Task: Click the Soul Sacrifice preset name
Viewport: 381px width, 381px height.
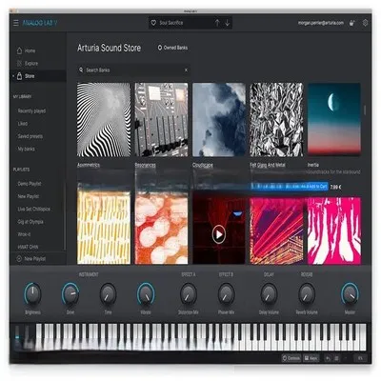Action: click(170, 23)
